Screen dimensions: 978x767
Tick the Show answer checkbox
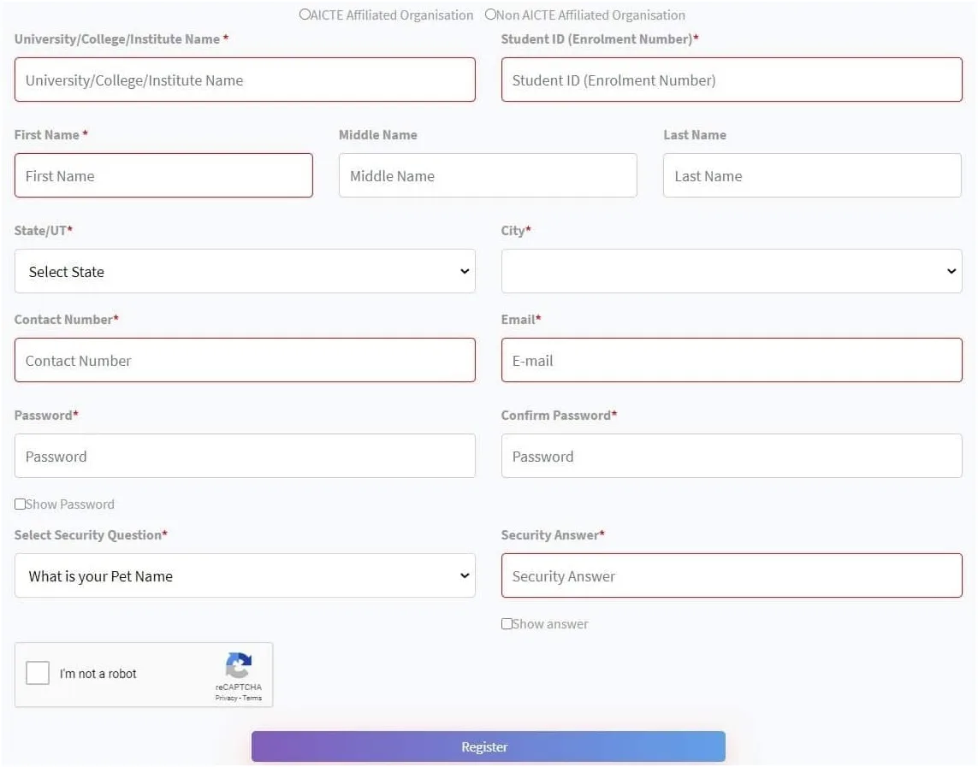(507, 623)
